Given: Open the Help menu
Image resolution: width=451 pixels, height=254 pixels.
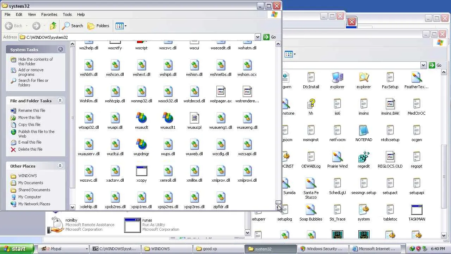Looking at the screenshot, I should coord(81,14).
